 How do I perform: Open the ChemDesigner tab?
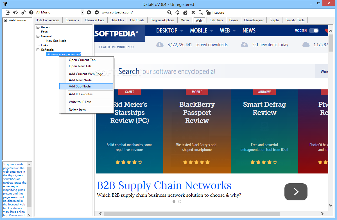click(254, 20)
